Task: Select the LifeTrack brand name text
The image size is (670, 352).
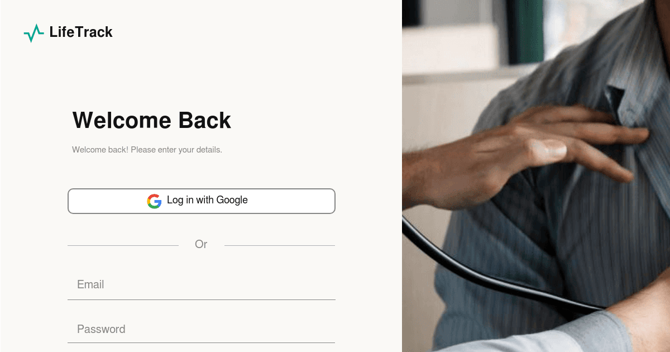Action: (81, 32)
